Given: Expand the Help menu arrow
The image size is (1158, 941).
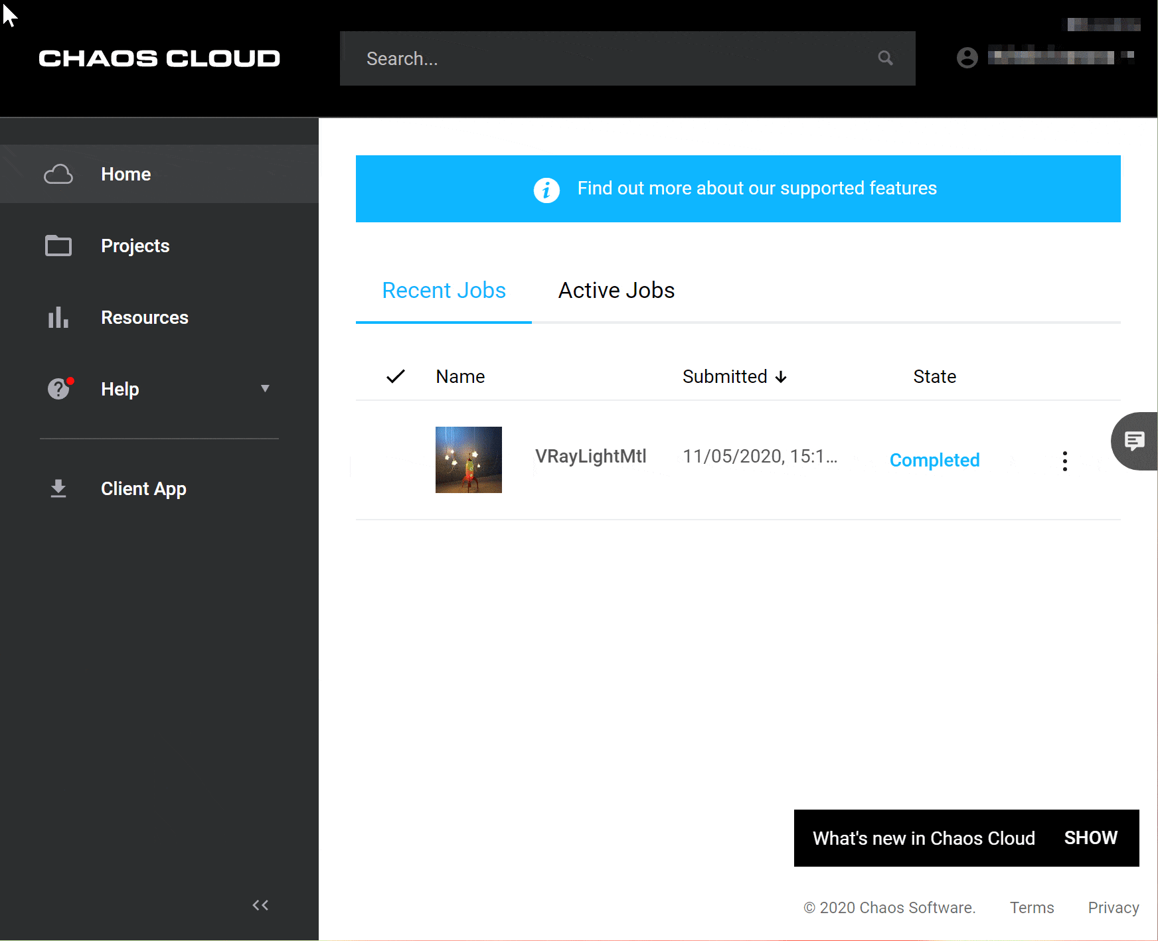Looking at the screenshot, I should [x=265, y=388].
